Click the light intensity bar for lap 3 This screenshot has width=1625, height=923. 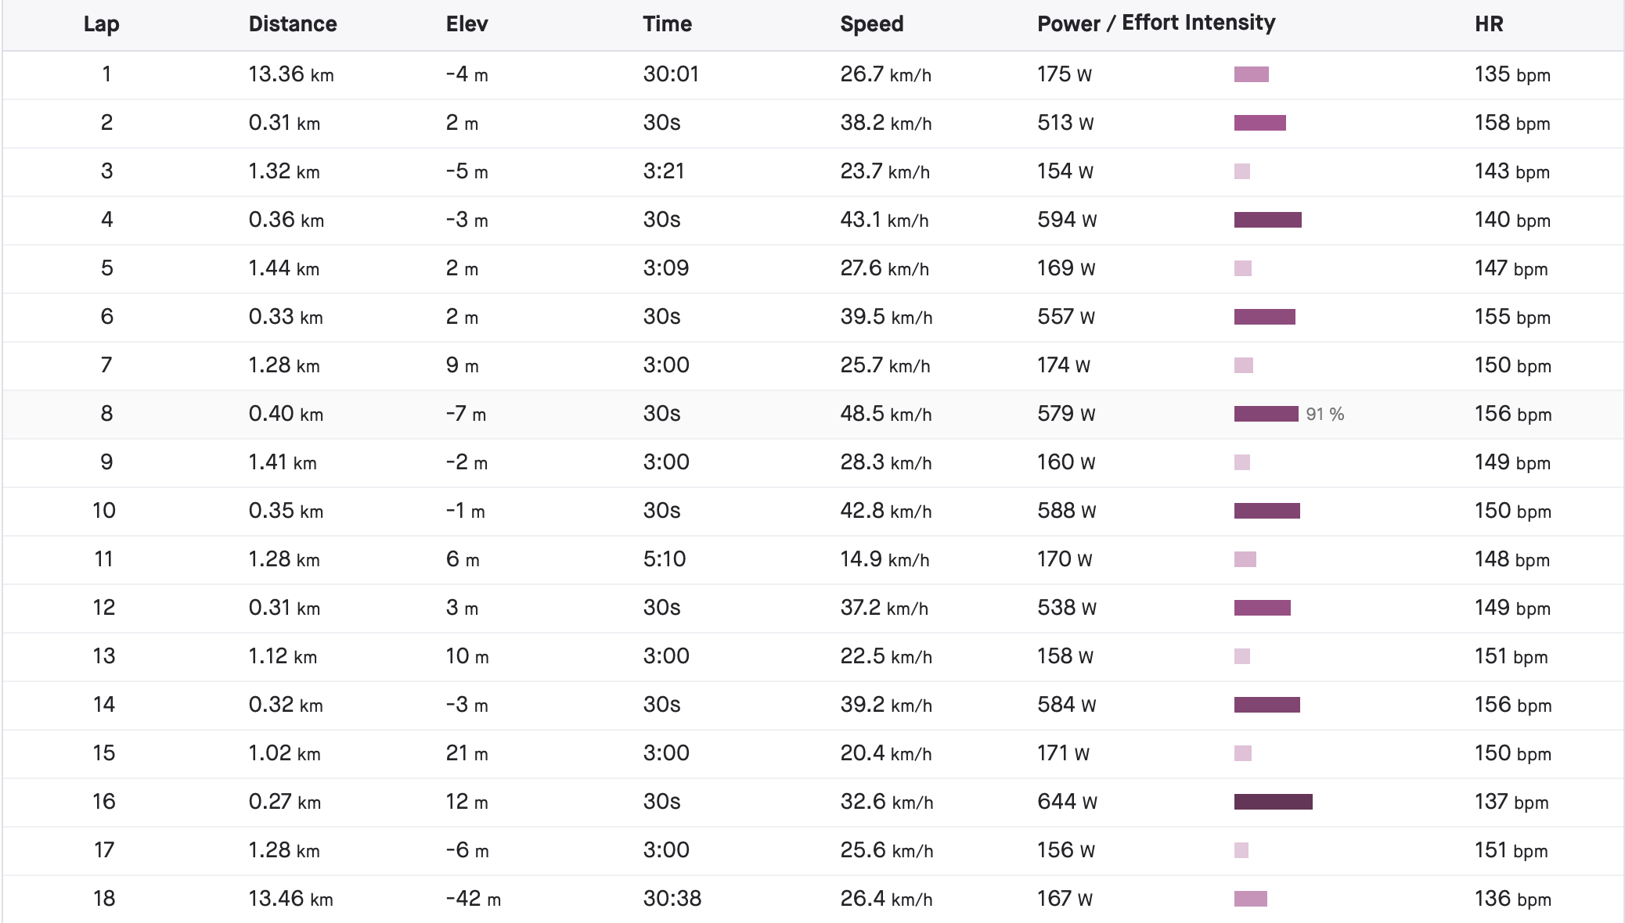coord(1242,171)
